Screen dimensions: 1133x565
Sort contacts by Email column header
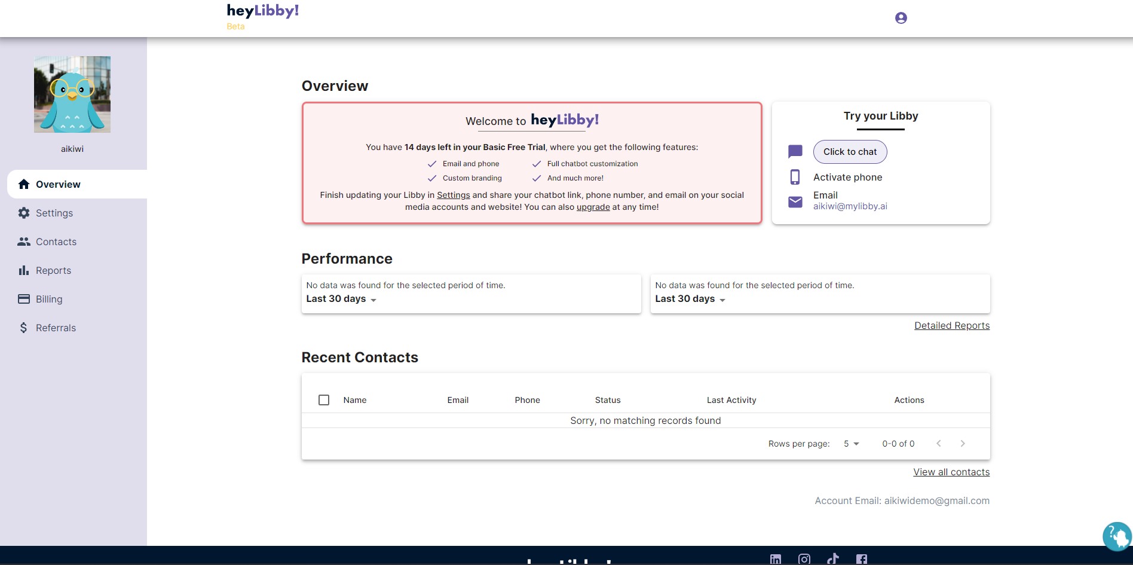click(458, 400)
